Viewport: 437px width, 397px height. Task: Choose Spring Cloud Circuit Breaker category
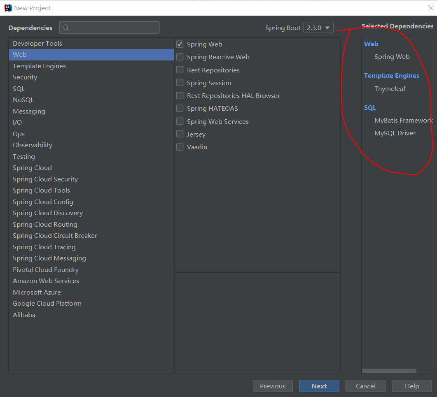pos(91,236)
